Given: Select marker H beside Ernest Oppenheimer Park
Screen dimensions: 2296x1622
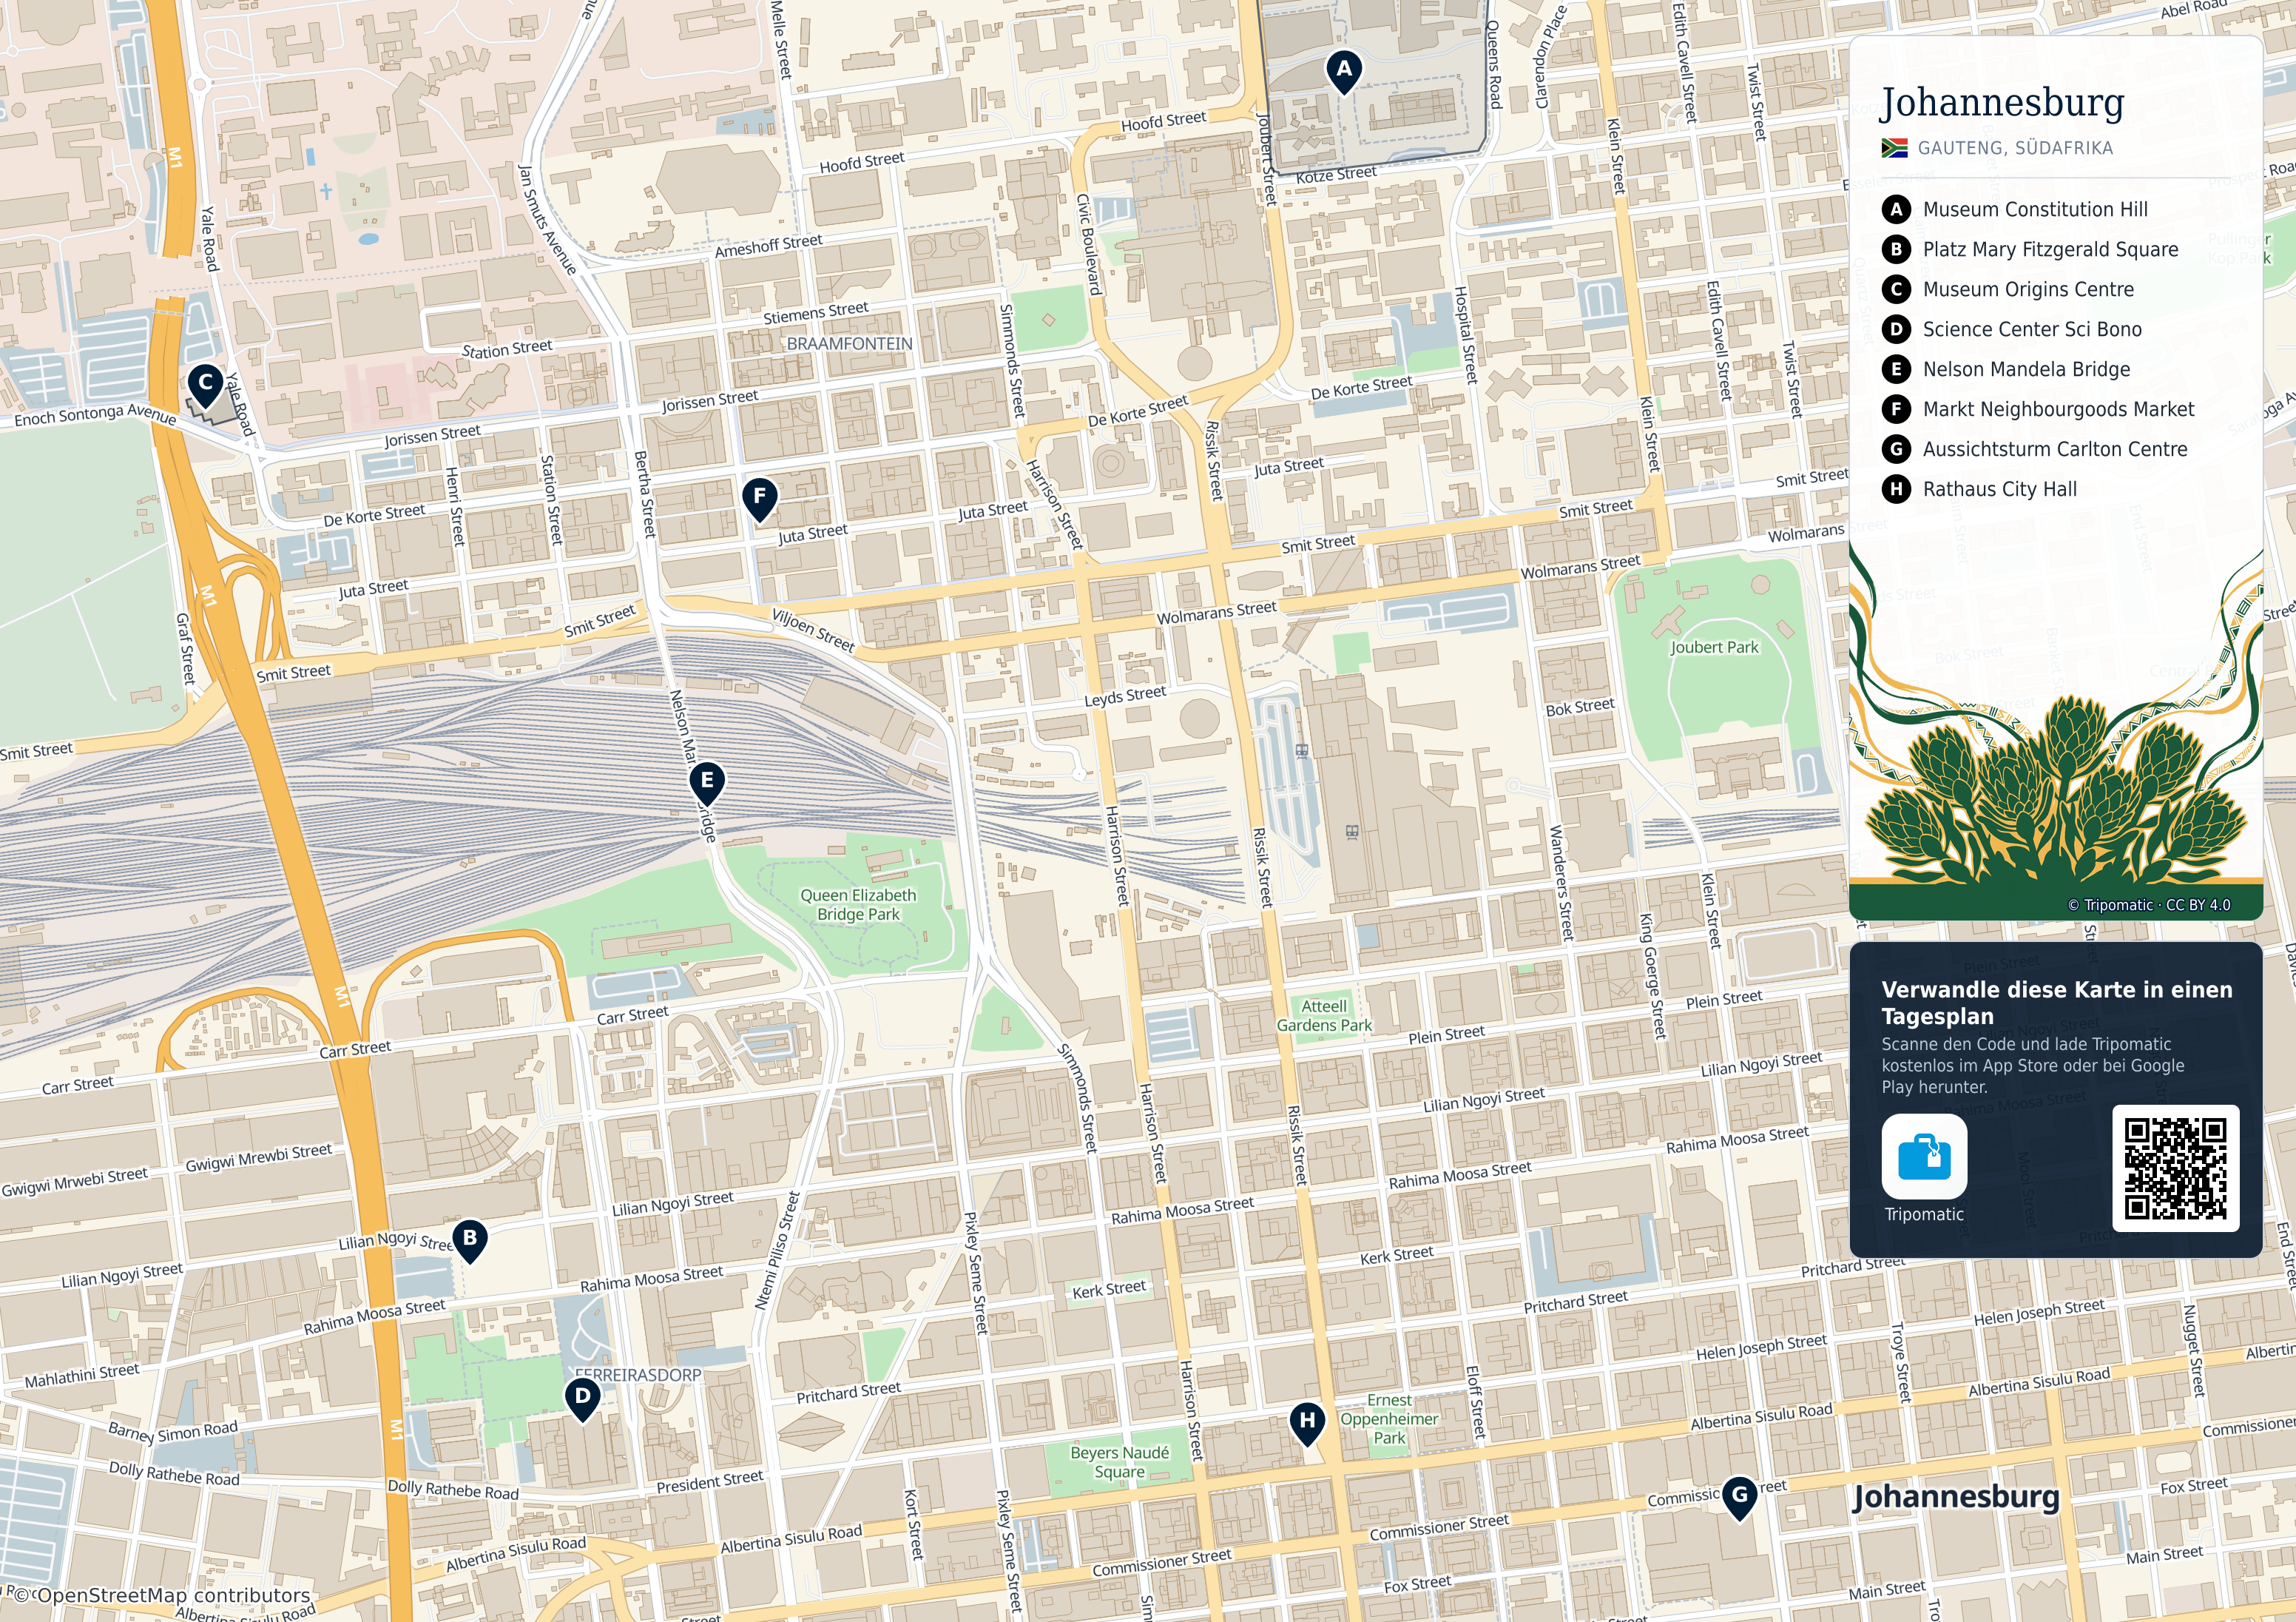Looking at the screenshot, I should (1307, 1423).
